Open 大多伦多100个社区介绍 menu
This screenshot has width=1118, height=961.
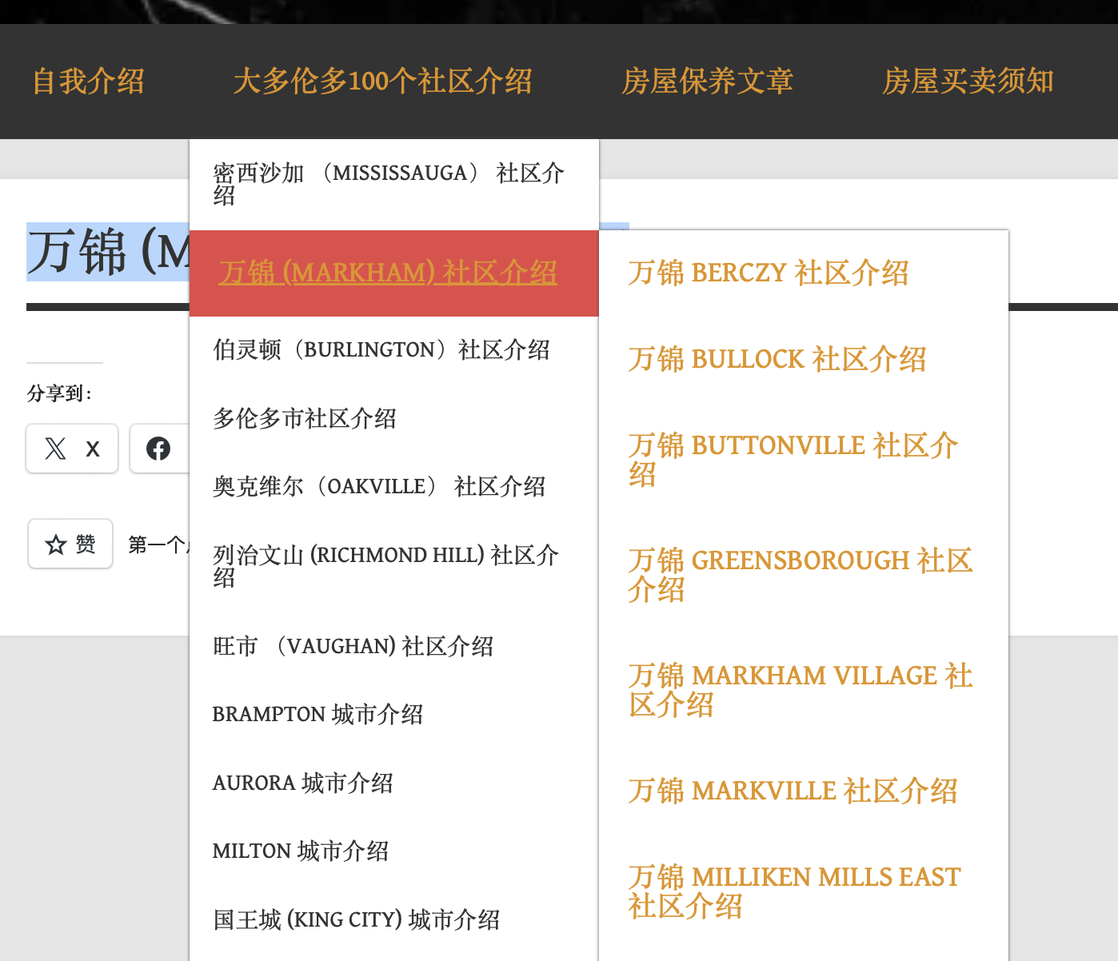pos(382,82)
